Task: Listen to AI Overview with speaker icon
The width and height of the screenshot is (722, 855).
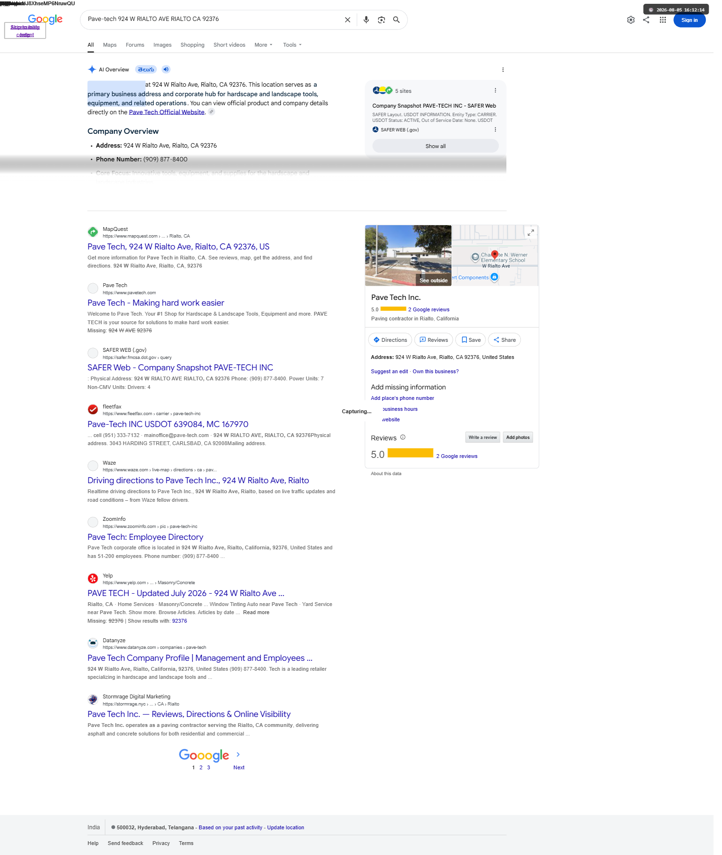Action: pyautogui.click(x=166, y=70)
